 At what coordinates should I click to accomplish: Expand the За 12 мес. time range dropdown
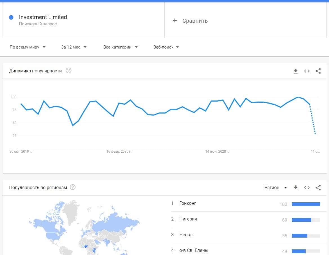pos(74,47)
